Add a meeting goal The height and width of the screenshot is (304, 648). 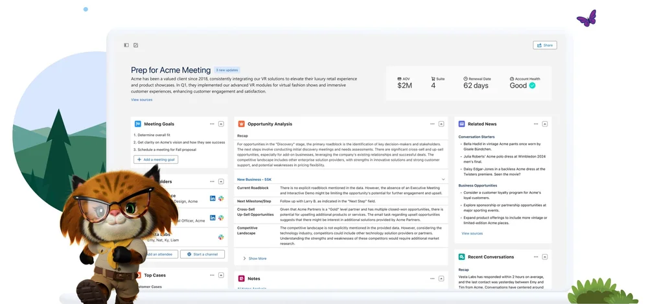click(156, 159)
